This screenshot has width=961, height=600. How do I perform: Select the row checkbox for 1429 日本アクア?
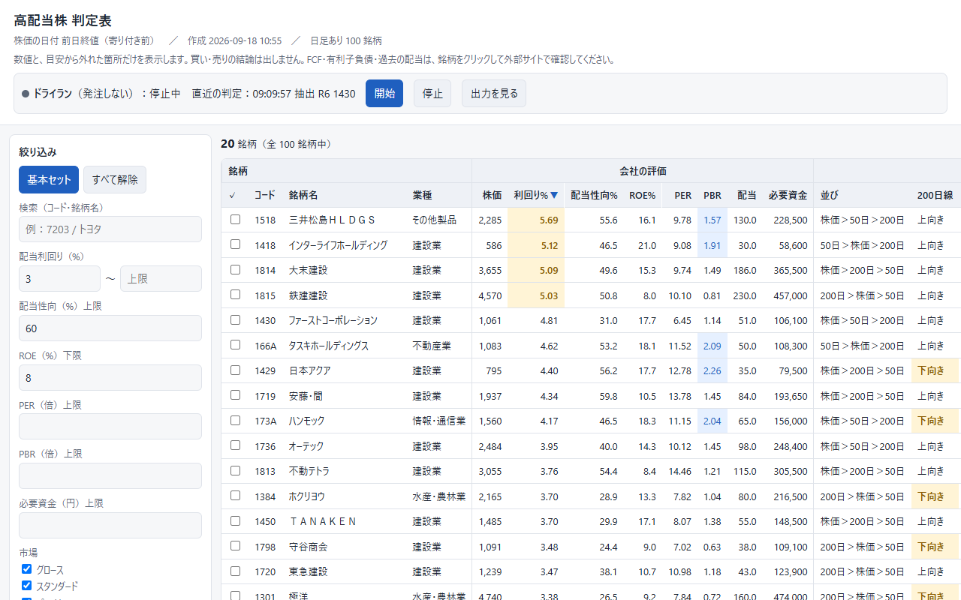pos(236,370)
